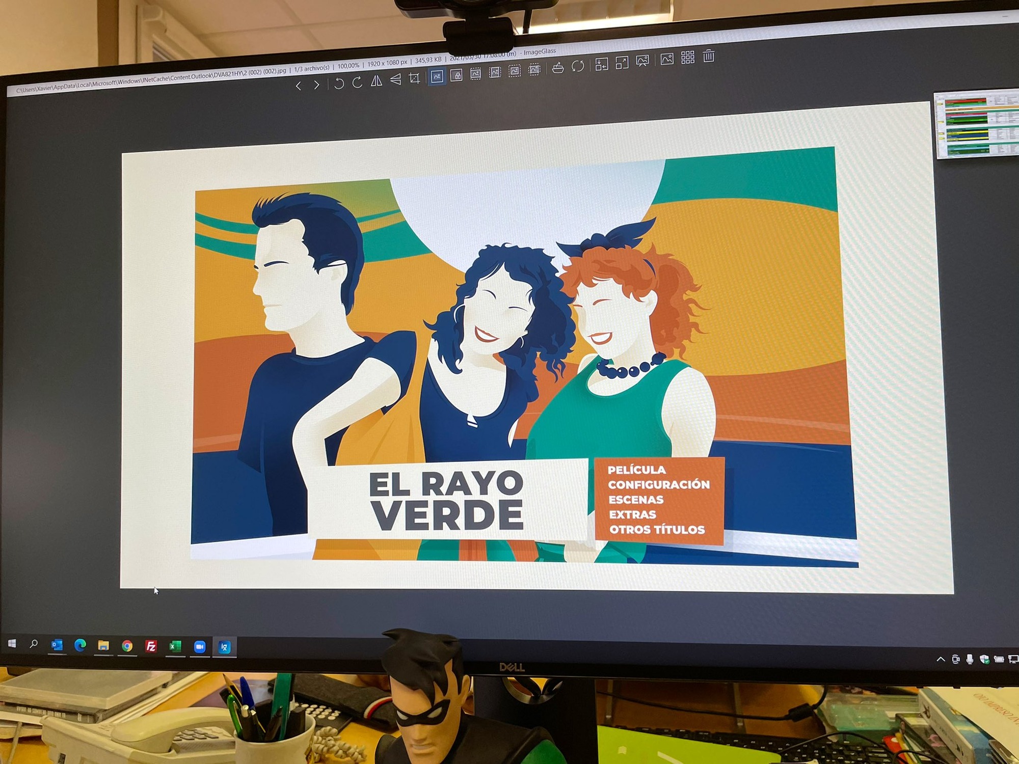This screenshot has width=1019, height=764.
Task: Enter full screen mode
Action: (622, 63)
